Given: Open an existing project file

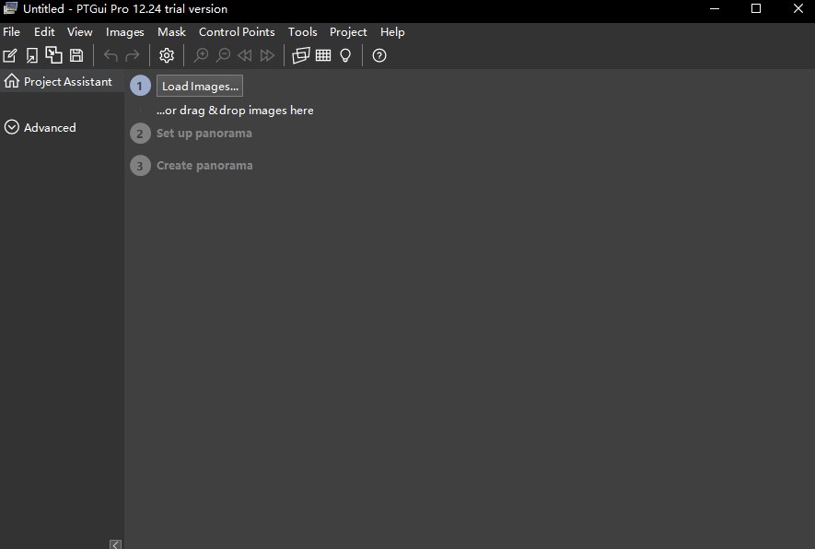Looking at the screenshot, I should pos(31,55).
